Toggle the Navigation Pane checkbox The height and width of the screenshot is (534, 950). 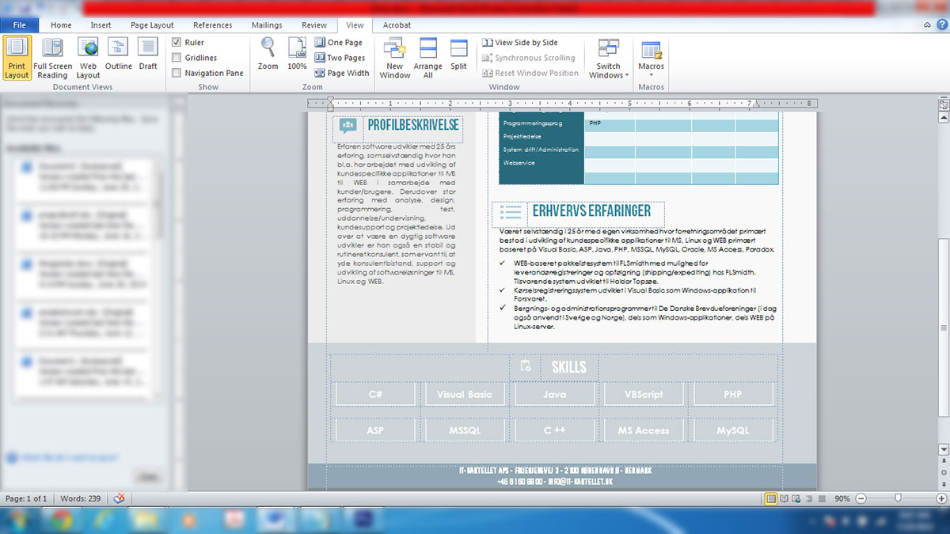(177, 73)
